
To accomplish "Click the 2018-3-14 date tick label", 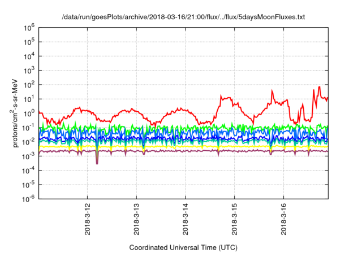I will click(186, 219).
